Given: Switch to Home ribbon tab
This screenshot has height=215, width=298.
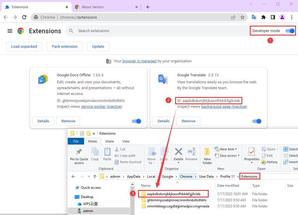Looking at the screenshot, I should (x=92, y=141).
